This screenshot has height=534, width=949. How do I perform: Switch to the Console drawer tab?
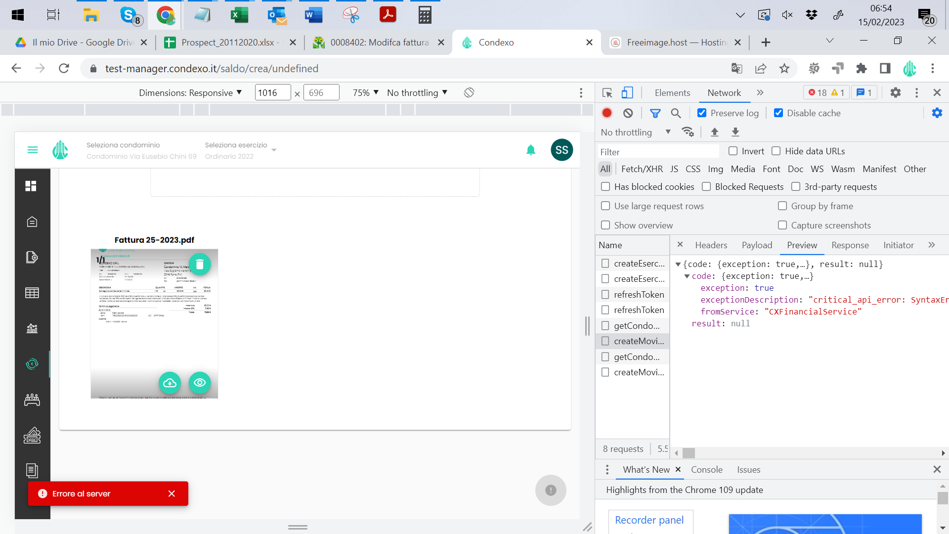[707, 470]
